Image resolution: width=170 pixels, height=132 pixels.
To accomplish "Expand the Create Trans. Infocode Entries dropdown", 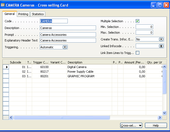I will click(161, 39).
